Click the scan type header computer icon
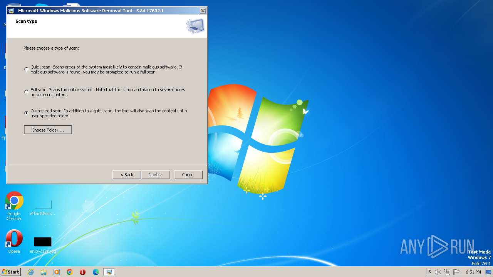Screen dimensions: 493x277 [x=195, y=26]
